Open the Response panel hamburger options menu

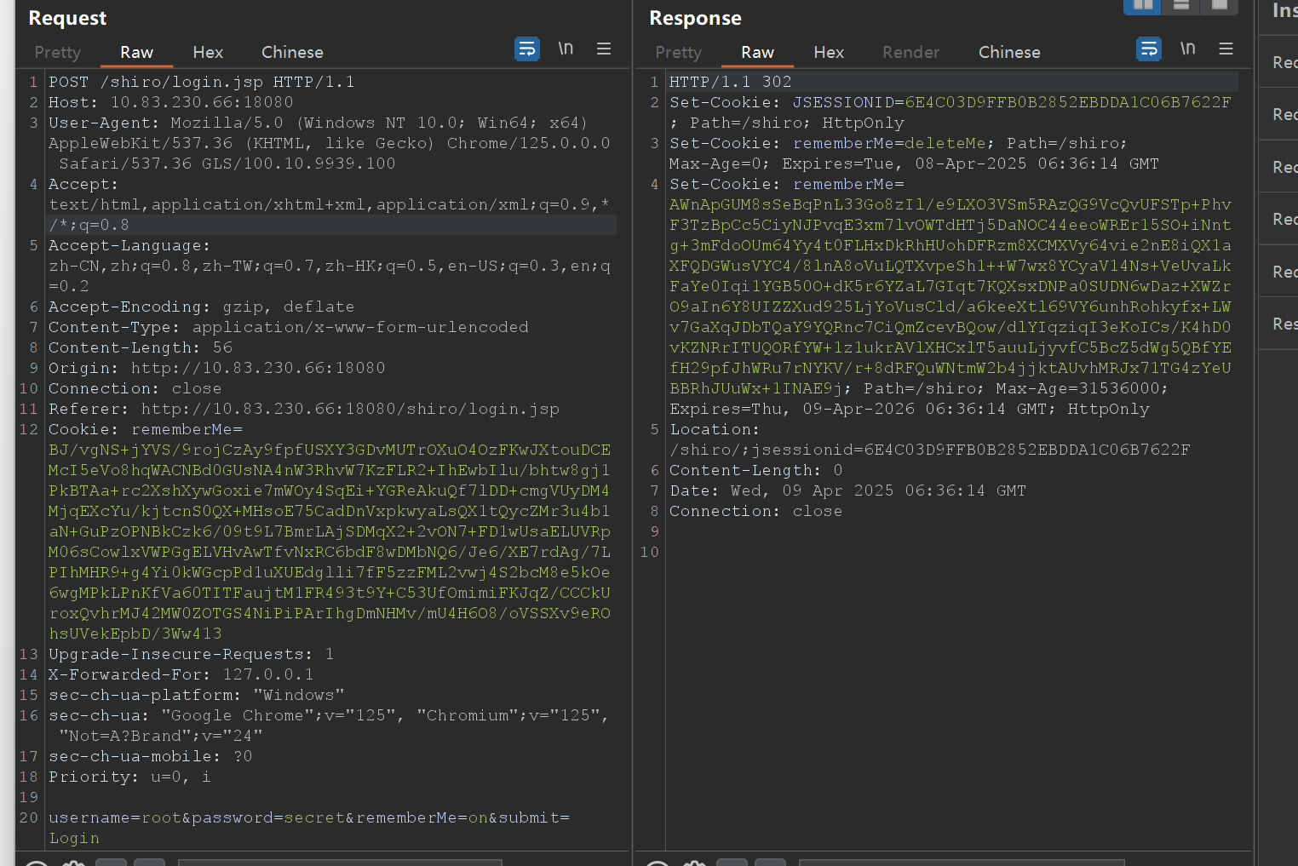coord(1226,49)
